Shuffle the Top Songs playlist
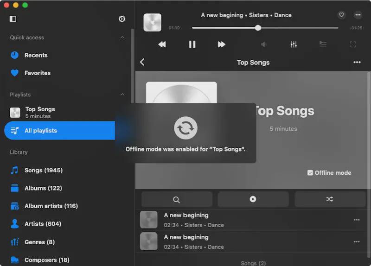Image resolution: width=371 pixels, height=266 pixels. click(x=329, y=199)
